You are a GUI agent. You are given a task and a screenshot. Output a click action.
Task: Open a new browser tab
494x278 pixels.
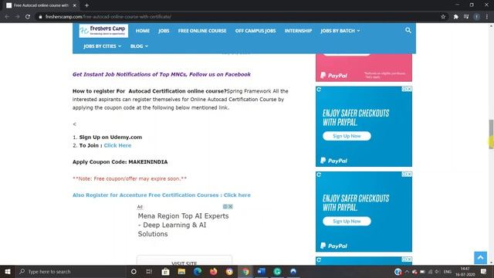click(x=86, y=5)
